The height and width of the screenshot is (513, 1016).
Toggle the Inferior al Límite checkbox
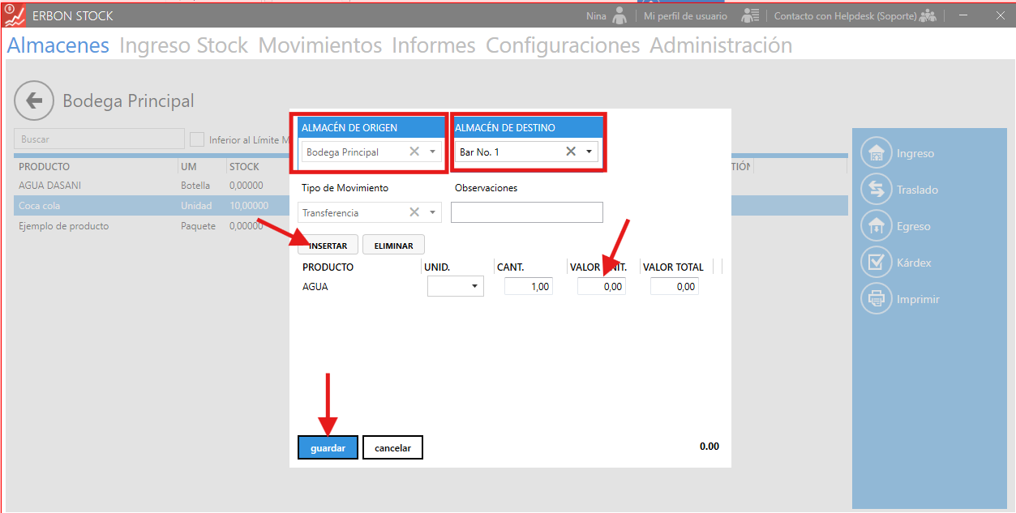(197, 139)
